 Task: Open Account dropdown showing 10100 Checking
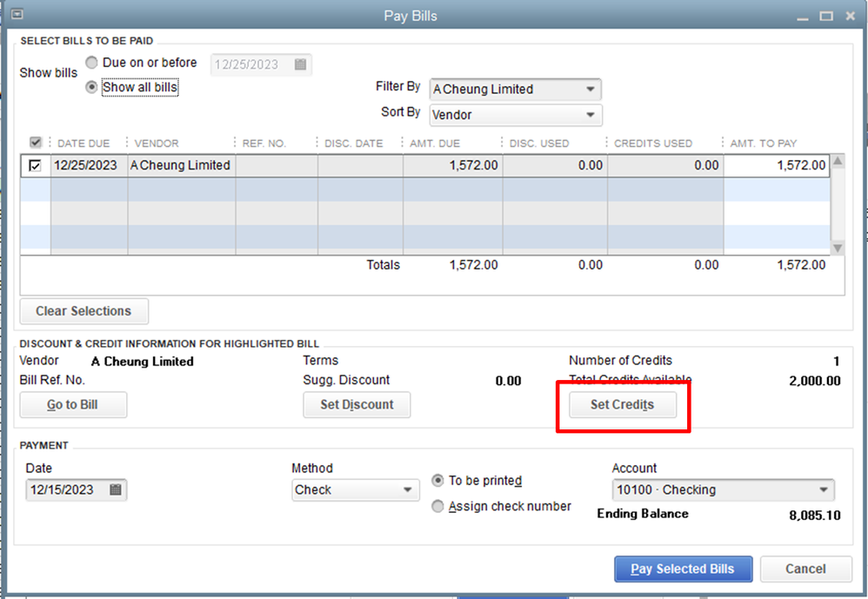point(723,489)
